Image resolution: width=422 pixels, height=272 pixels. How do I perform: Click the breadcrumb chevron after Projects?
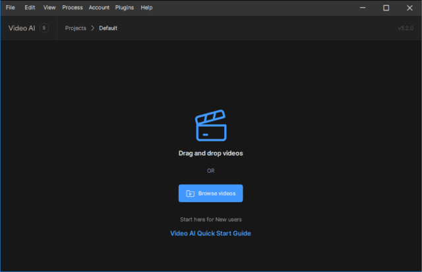(x=93, y=28)
